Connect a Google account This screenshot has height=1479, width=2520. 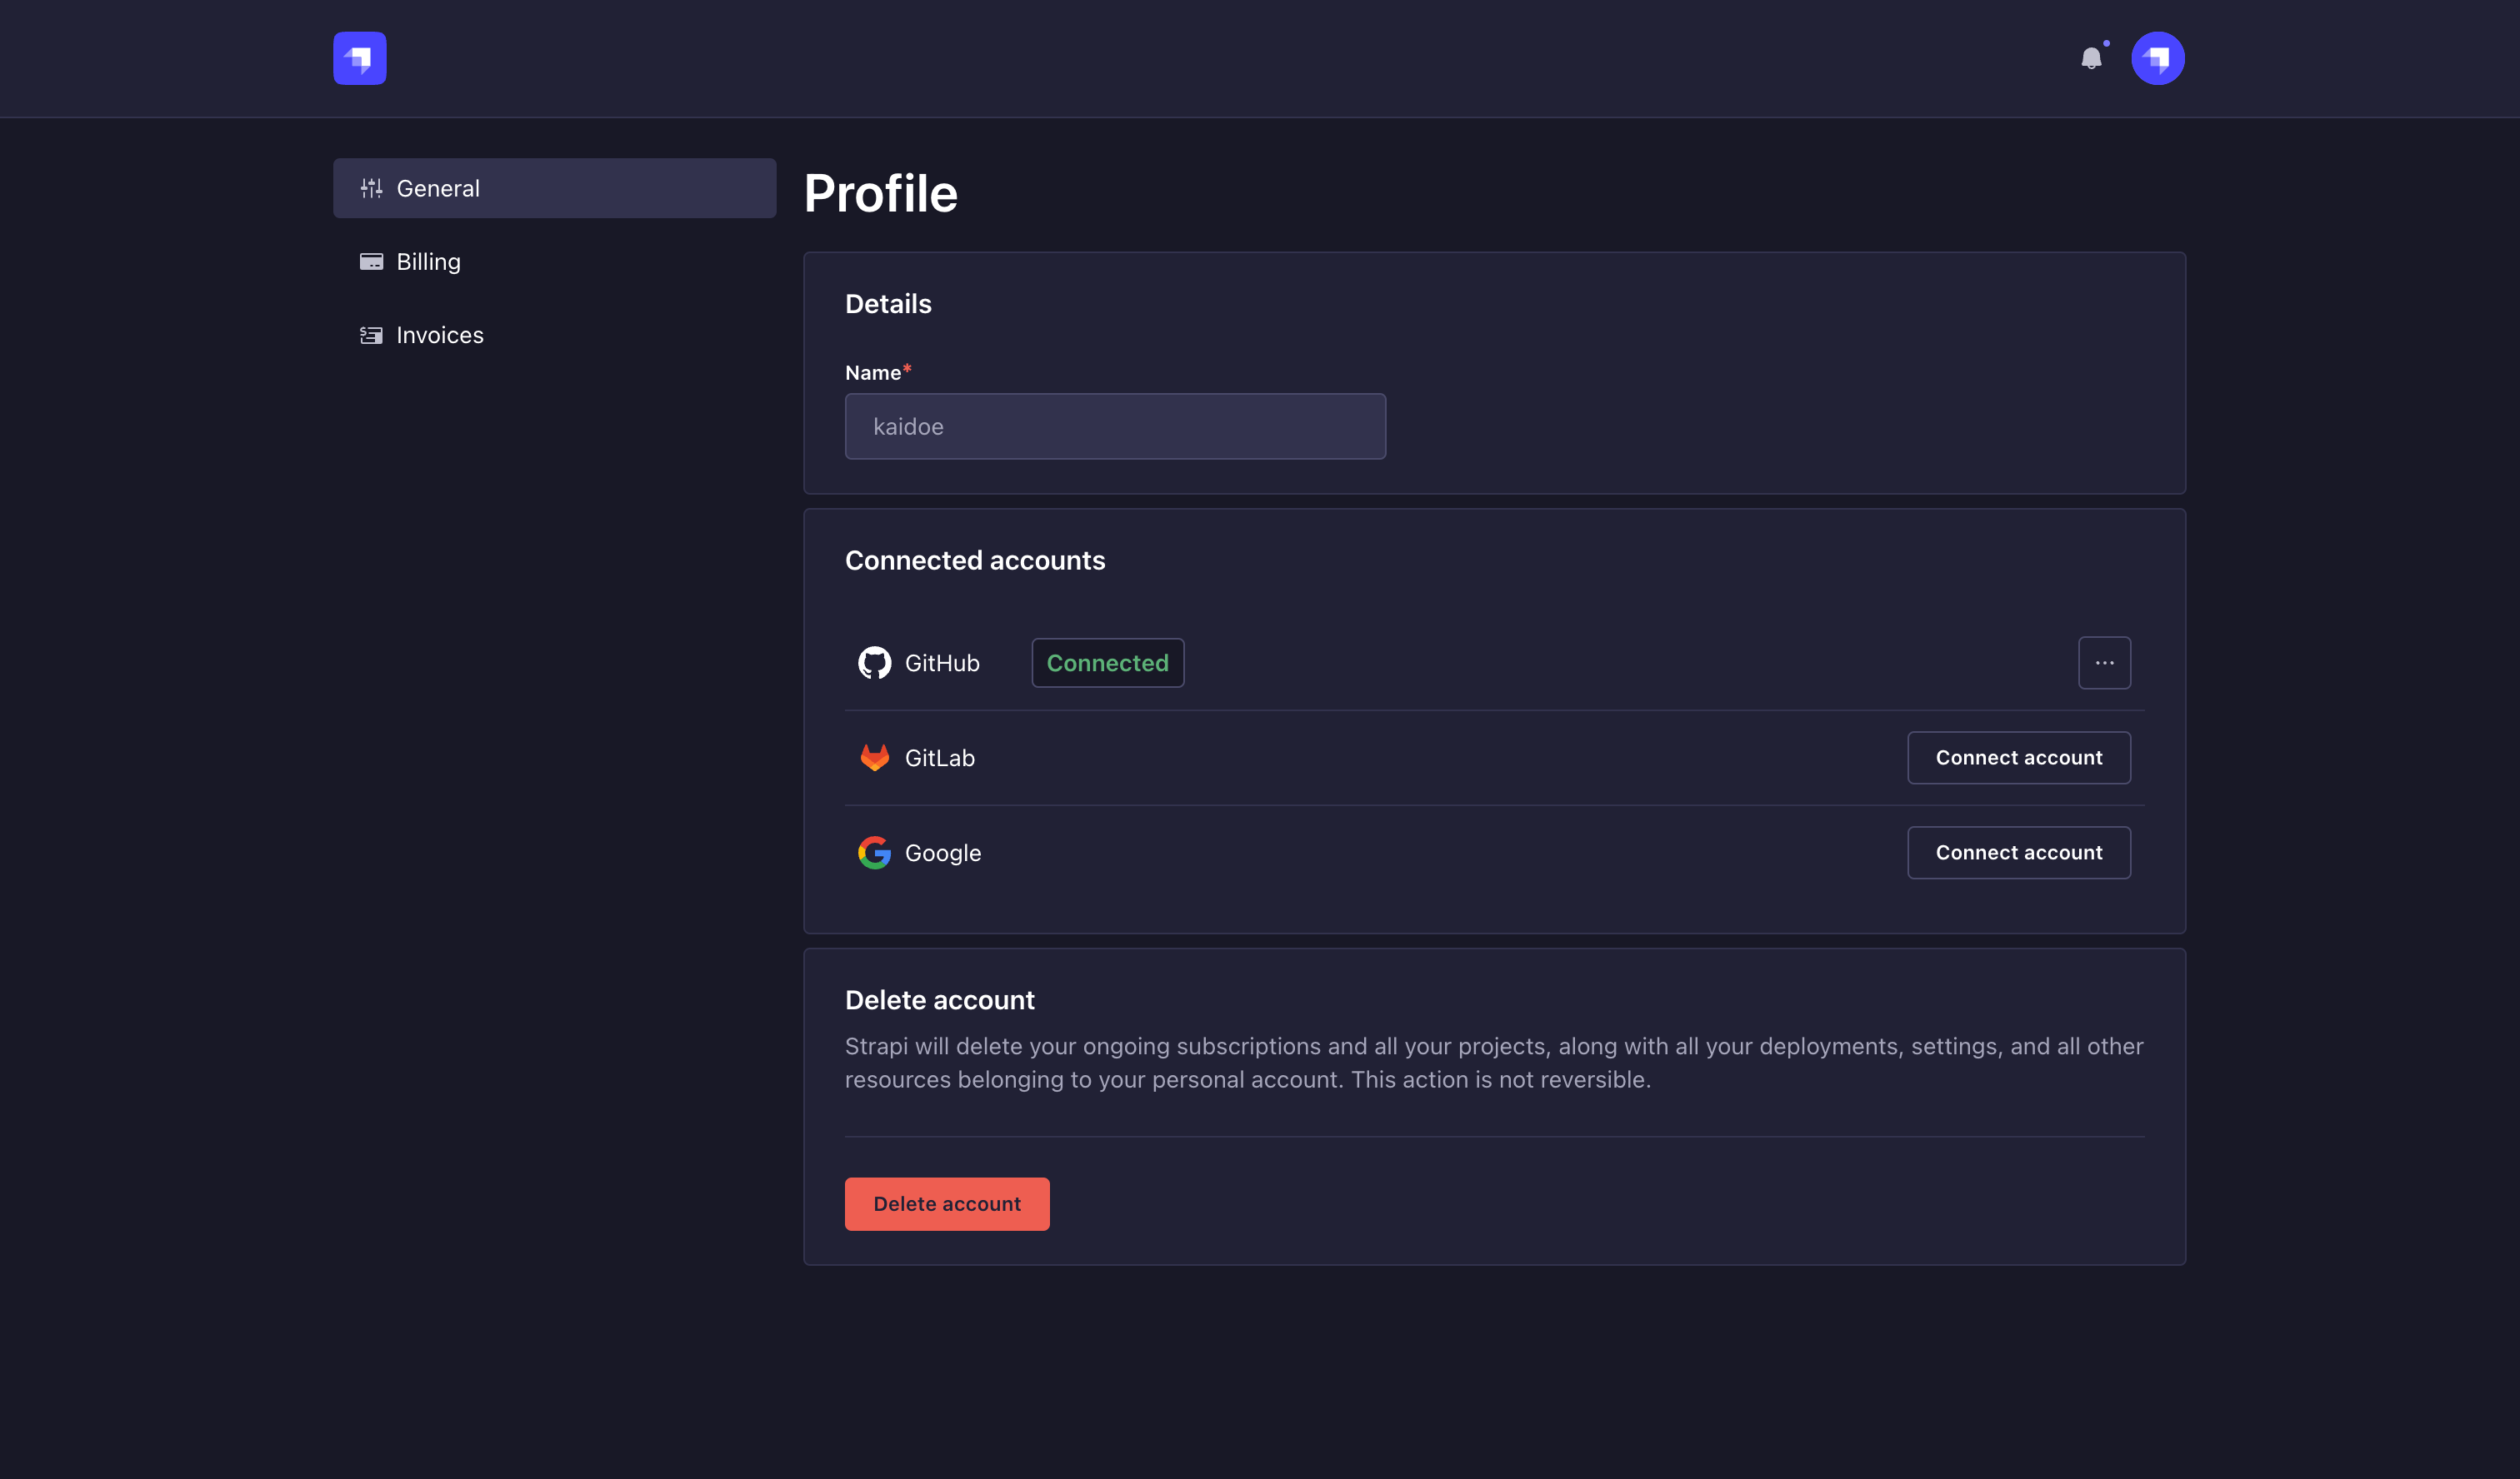pos(2018,853)
